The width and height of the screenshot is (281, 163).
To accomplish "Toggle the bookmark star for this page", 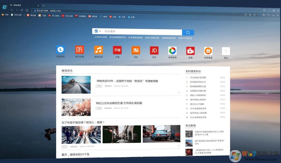I will click(x=255, y=15).
